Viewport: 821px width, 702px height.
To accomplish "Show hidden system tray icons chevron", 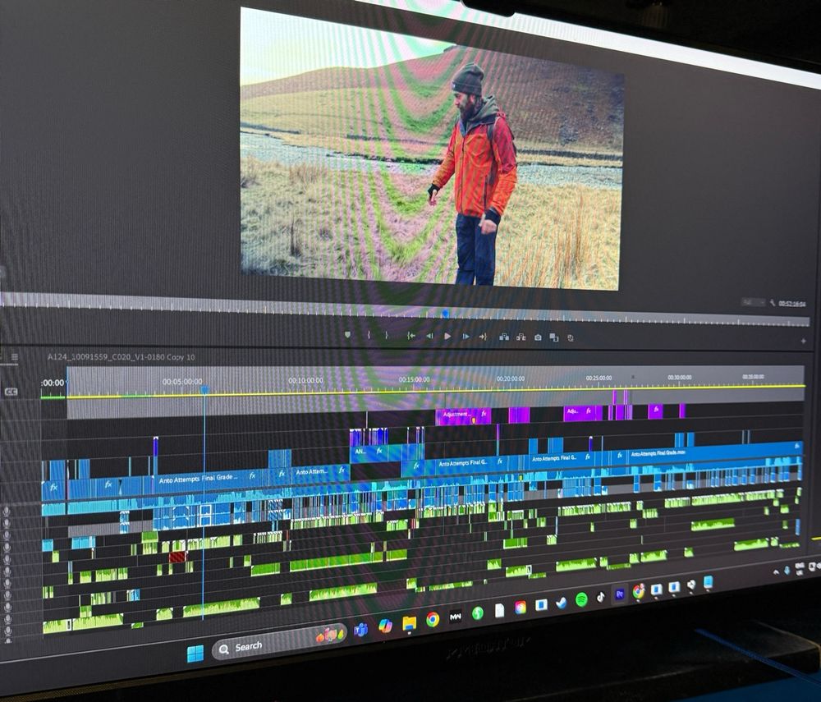I will coord(777,572).
